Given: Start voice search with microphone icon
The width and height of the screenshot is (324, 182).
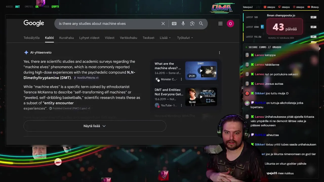Looking at the screenshot, I should pos(183,24).
